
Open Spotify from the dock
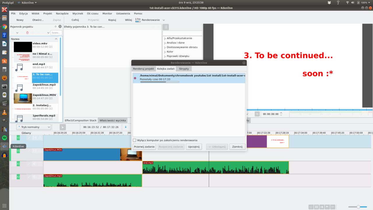tap(4, 138)
